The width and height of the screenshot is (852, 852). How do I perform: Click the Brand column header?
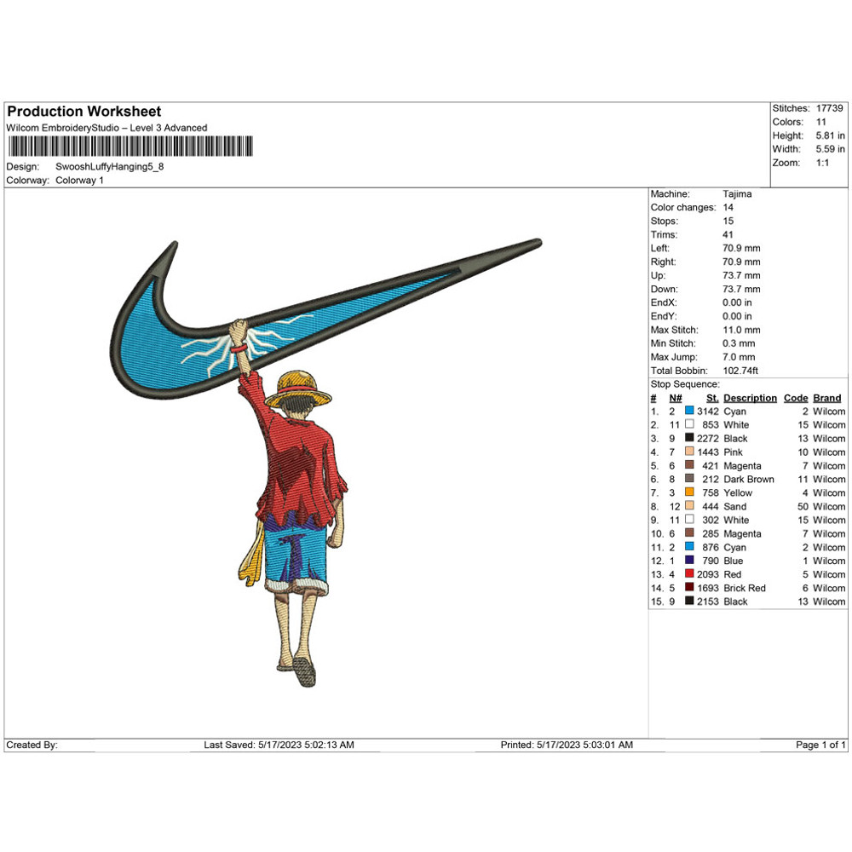(x=826, y=398)
